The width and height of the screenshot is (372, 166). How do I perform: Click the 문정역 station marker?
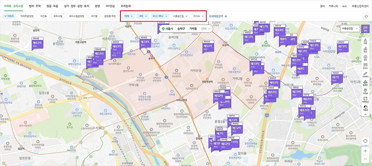(199, 136)
